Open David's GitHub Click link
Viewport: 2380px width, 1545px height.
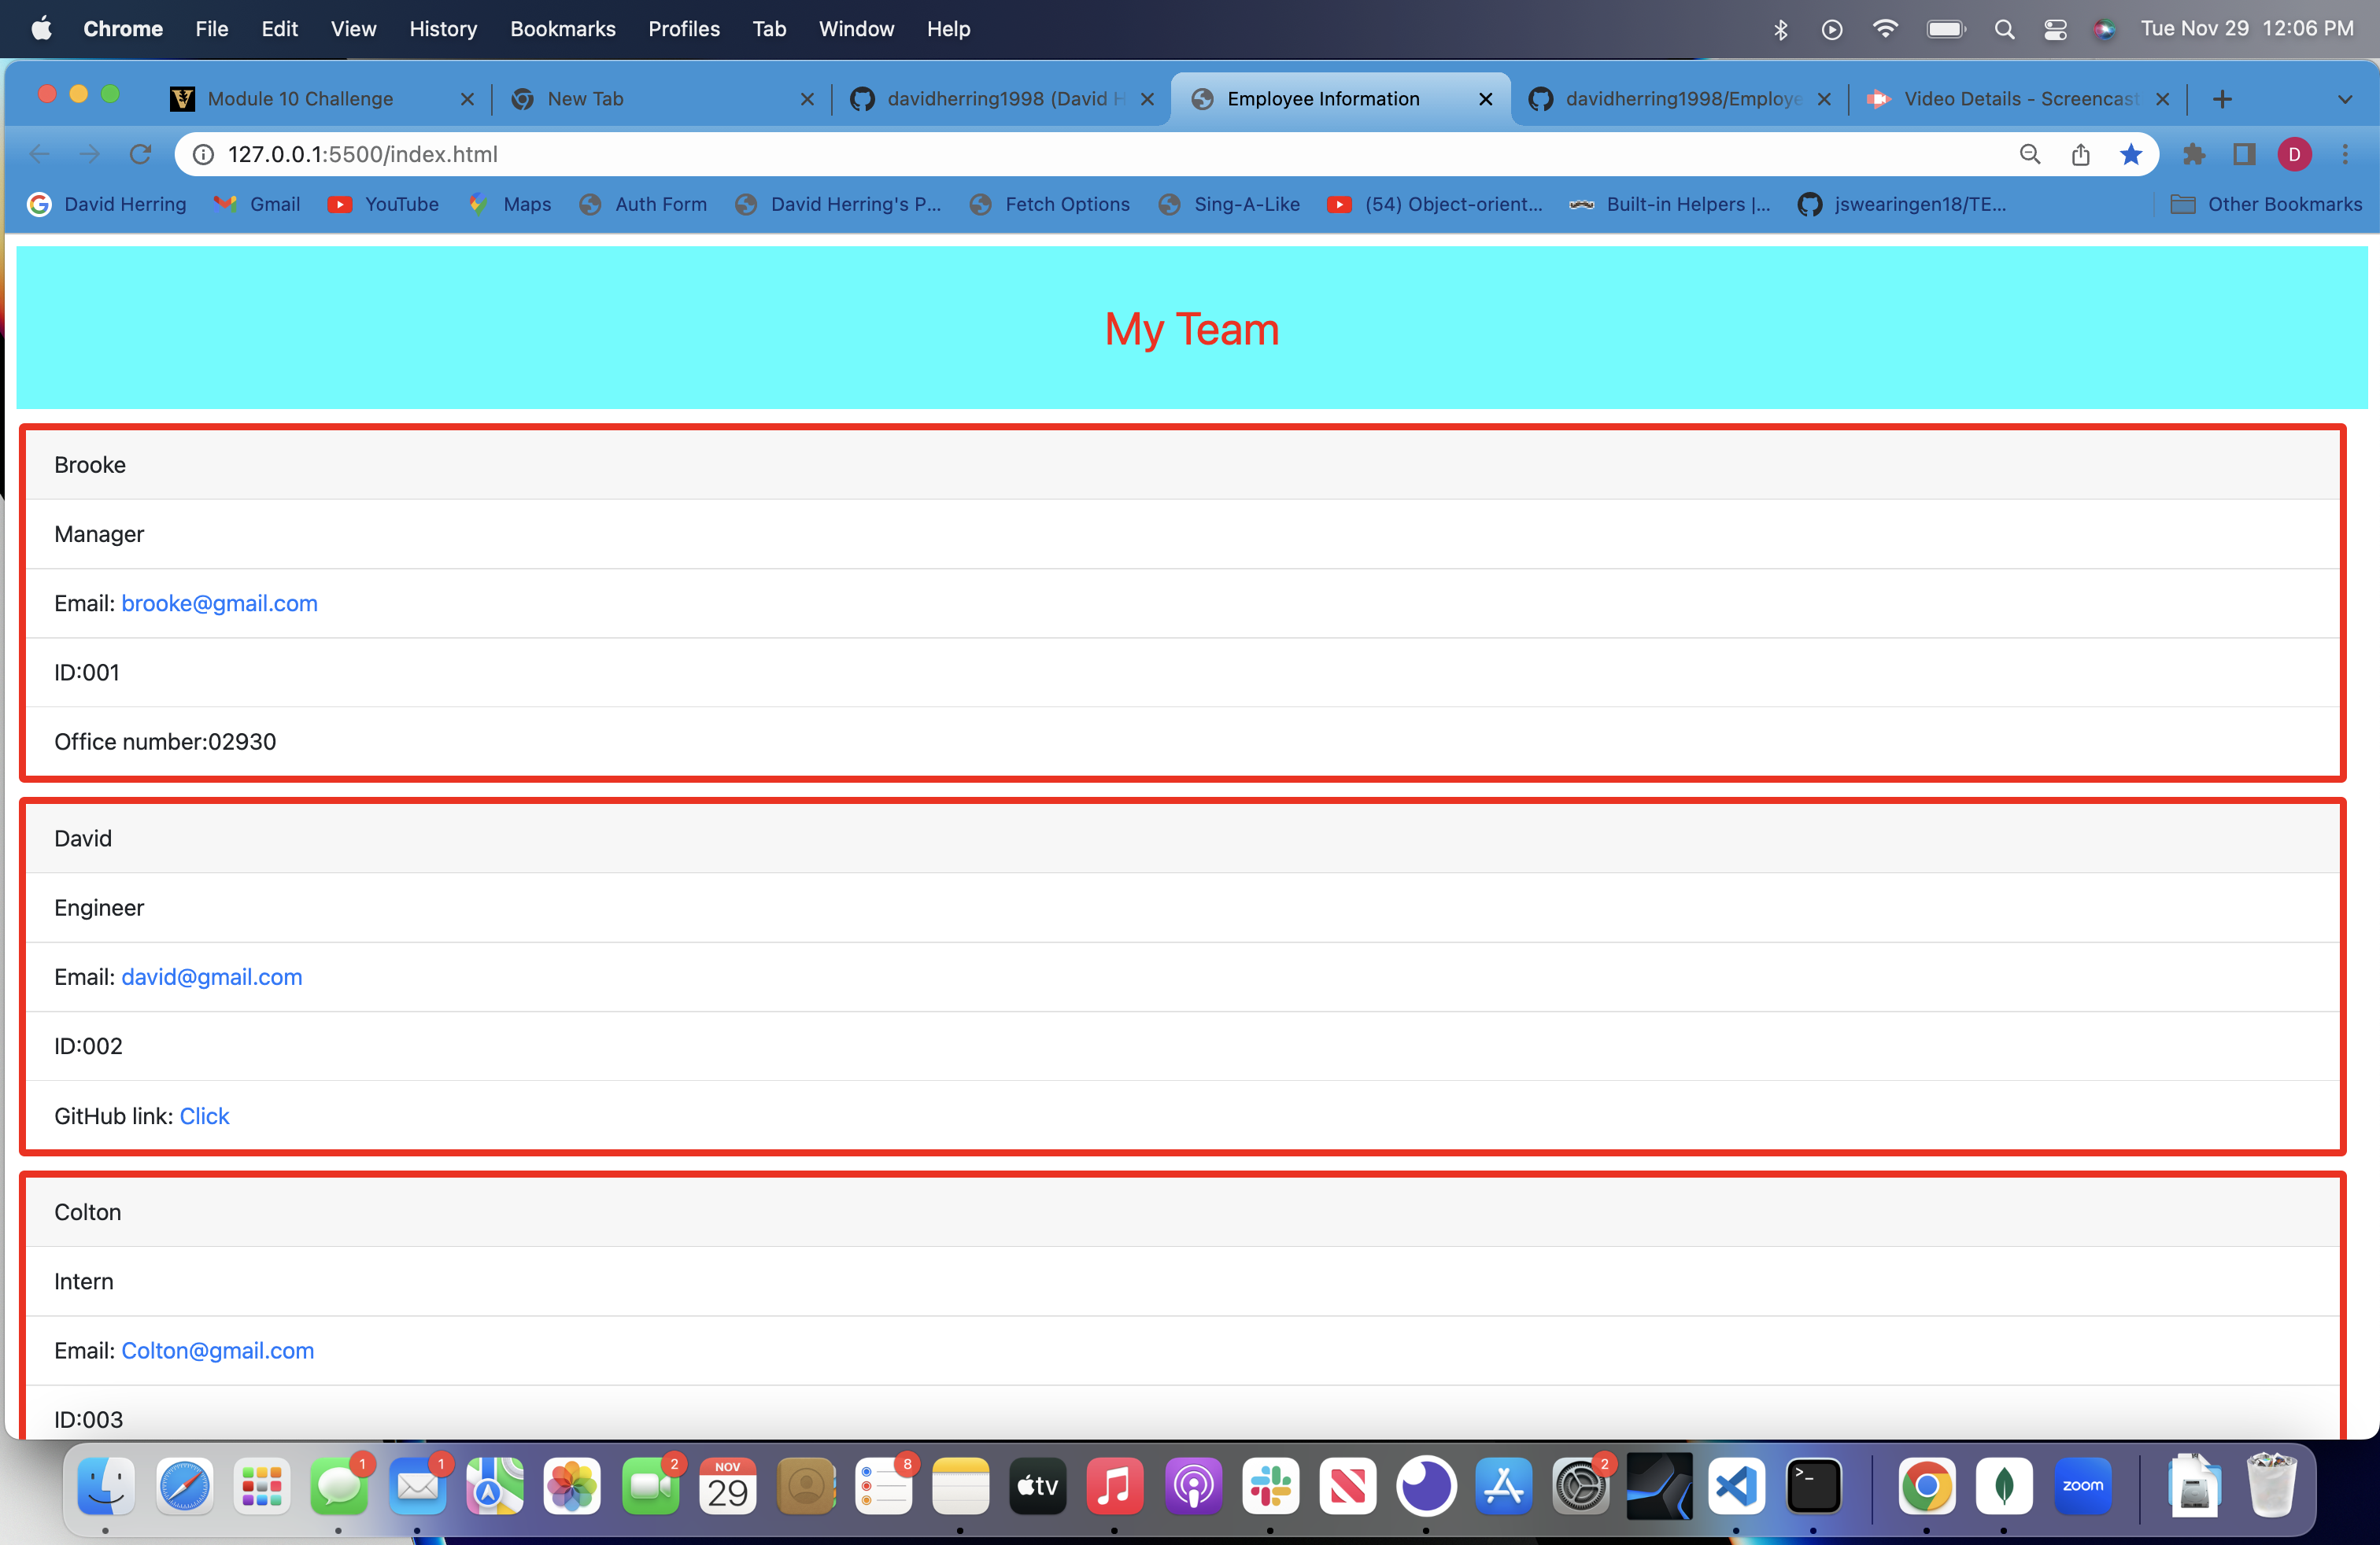(204, 1116)
